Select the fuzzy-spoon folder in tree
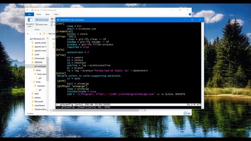 point(40,74)
